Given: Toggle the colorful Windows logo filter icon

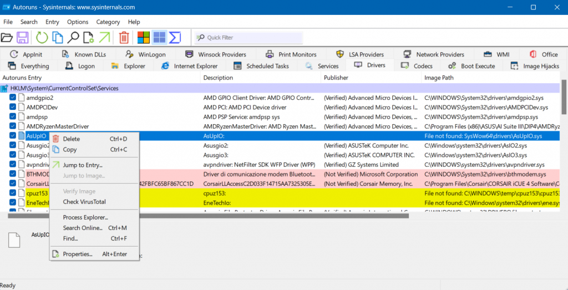Looking at the screenshot, I should [144, 37].
